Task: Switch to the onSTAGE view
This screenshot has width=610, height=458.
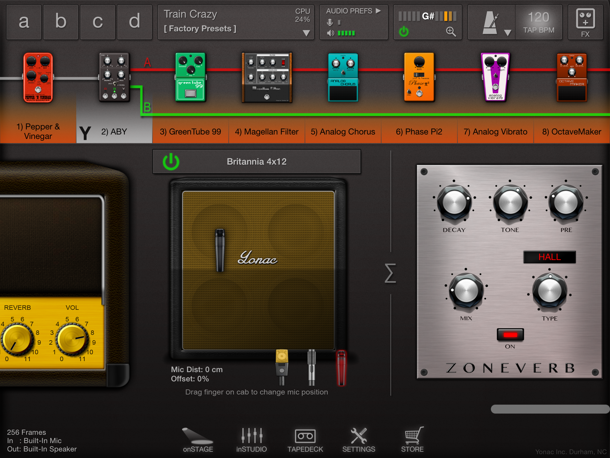Action: pos(198,440)
